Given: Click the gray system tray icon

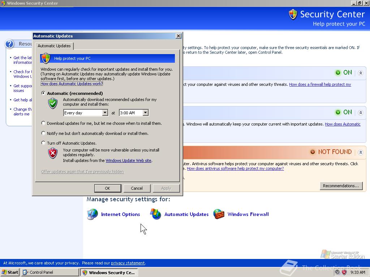Looking at the screenshot, I should 337,272.
